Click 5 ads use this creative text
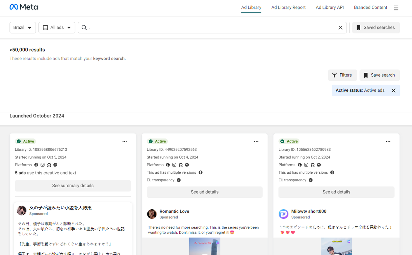 click(x=46, y=173)
